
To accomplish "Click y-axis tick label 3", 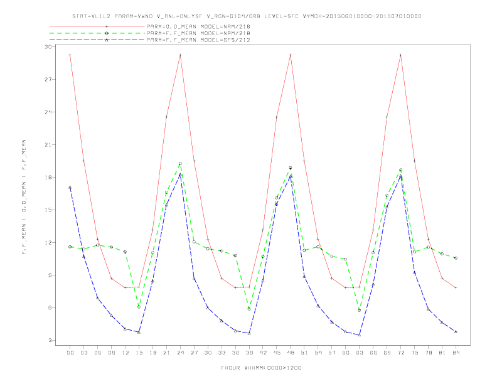I will (x=50, y=340).
